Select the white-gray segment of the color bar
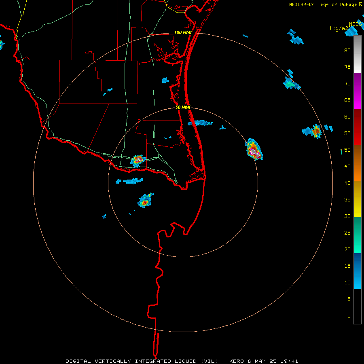The height and width of the screenshot is (364, 364). [357, 54]
